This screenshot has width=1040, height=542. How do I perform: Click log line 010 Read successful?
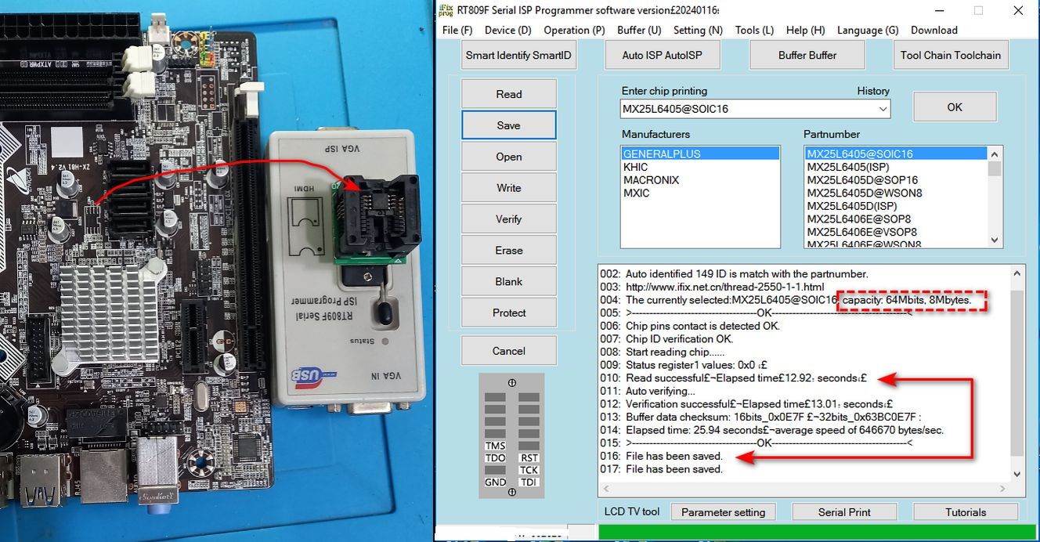733,378
